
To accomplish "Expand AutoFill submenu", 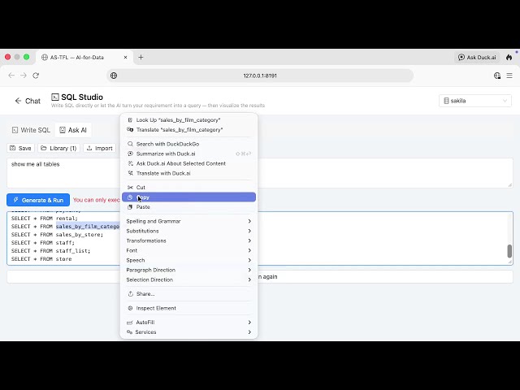I will click(x=188, y=323).
